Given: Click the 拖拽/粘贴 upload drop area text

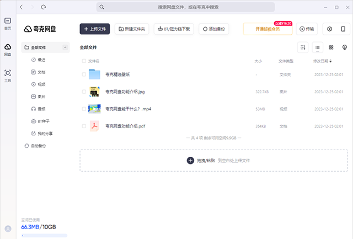Looking at the screenshot, I should click(x=206, y=161).
